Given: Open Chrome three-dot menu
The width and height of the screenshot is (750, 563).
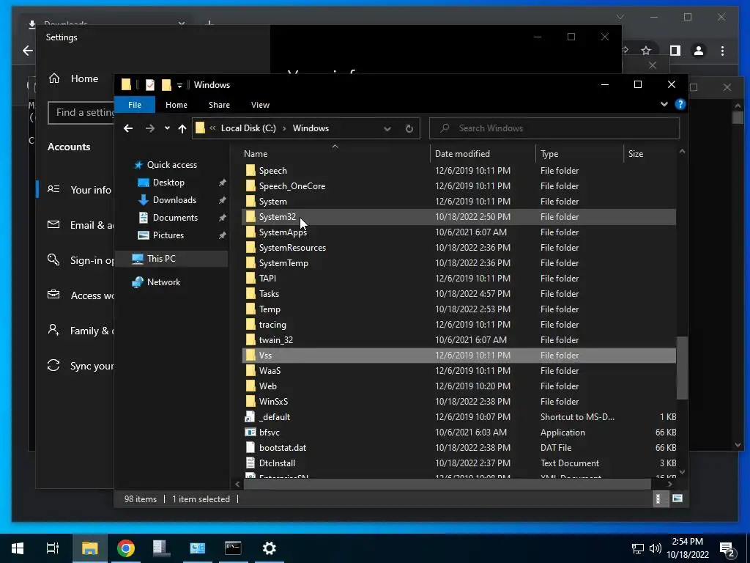Looking at the screenshot, I should (x=722, y=51).
